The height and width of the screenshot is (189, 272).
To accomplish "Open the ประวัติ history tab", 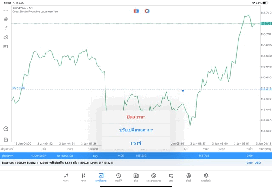I will pyautogui.click(x=118, y=177).
